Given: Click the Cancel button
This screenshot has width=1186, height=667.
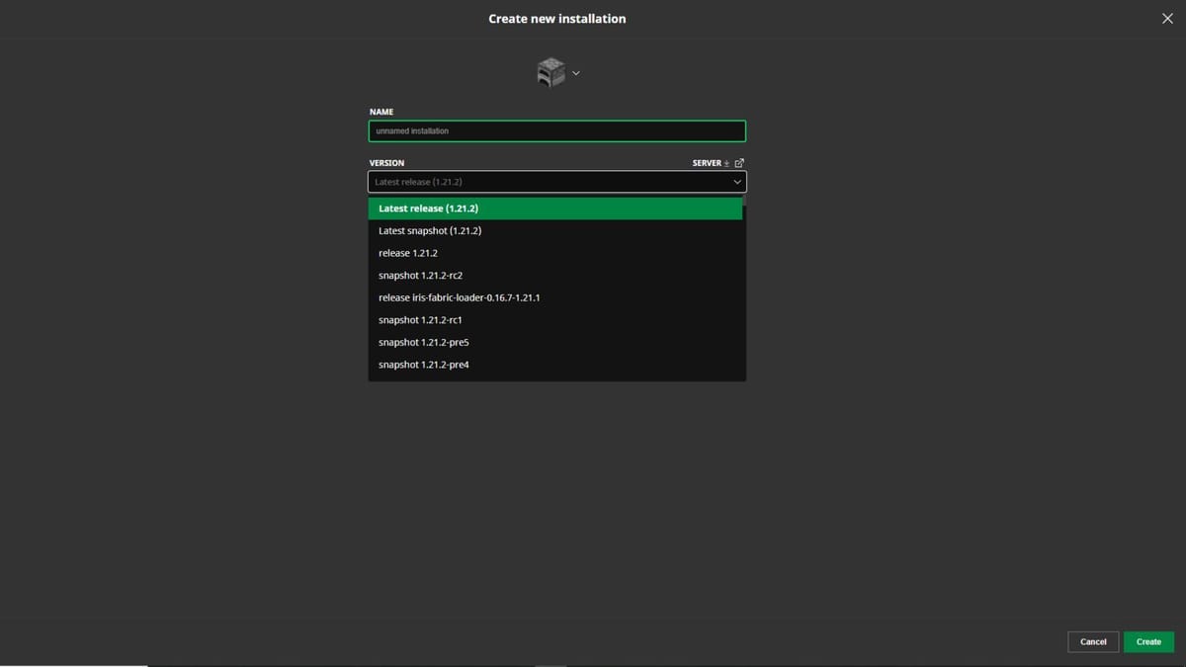Looking at the screenshot, I should [x=1093, y=641].
